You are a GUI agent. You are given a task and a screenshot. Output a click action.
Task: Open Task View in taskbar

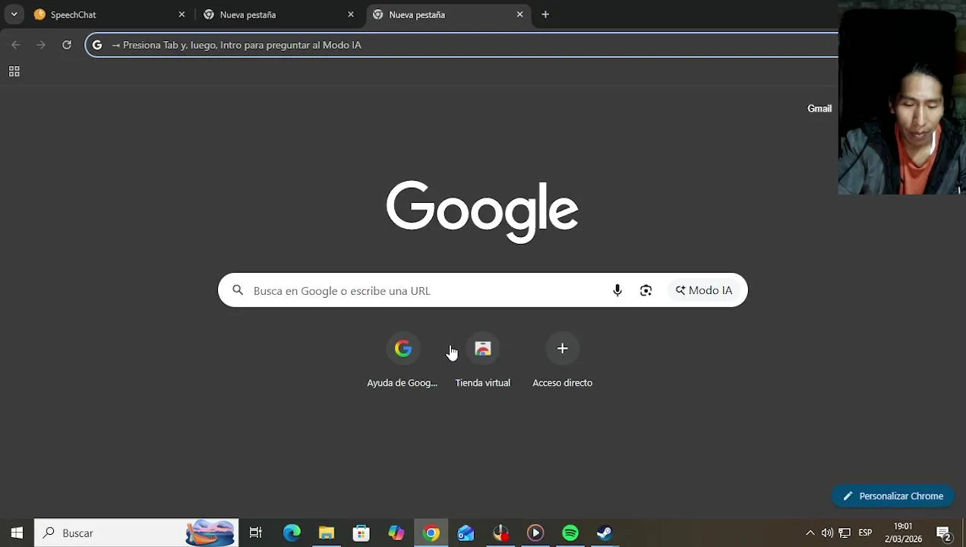tap(256, 533)
